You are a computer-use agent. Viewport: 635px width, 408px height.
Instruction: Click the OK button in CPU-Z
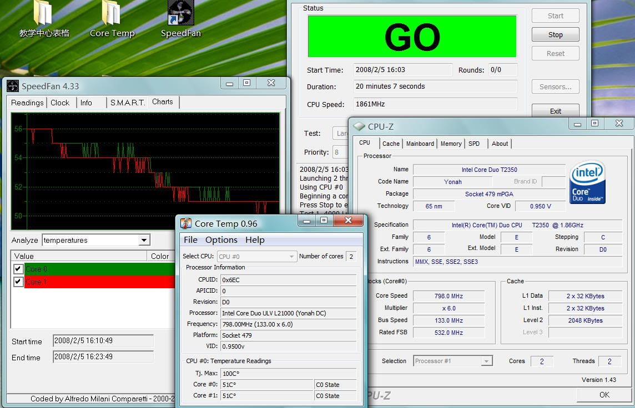[x=604, y=395]
